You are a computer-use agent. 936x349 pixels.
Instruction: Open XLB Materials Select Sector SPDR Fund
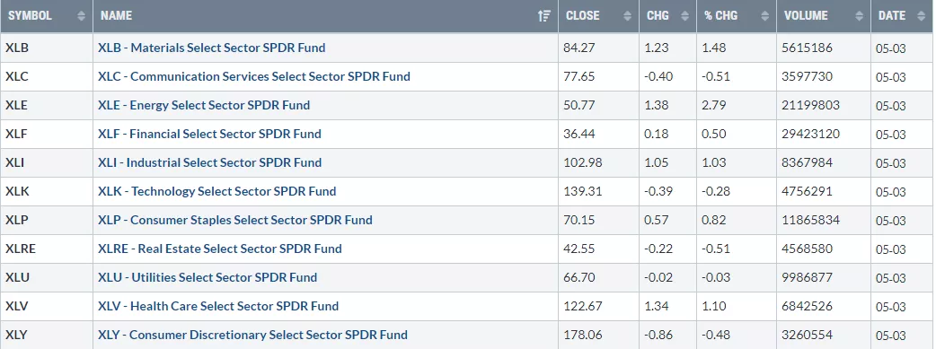click(212, 48)
